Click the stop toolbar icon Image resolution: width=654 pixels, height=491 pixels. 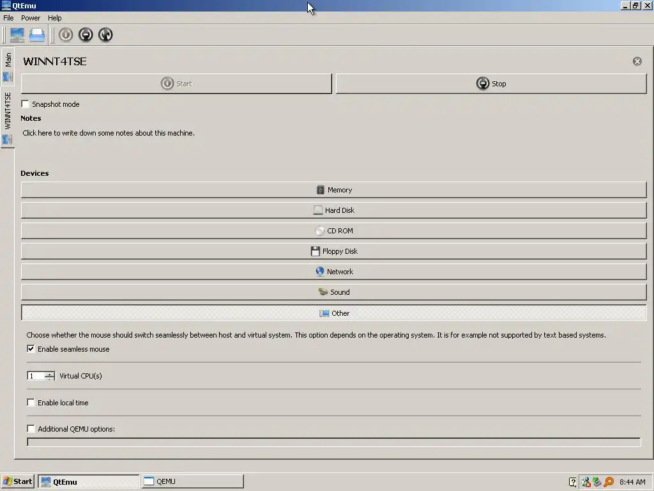pos(86,35)
